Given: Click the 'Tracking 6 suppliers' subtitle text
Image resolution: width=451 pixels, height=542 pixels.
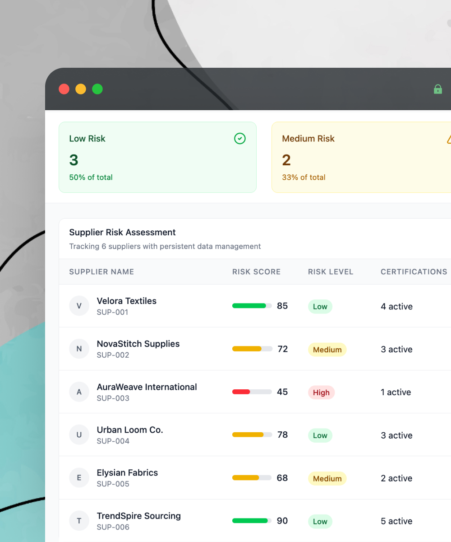Looking at the screenshot, I should tap(165, 247).
